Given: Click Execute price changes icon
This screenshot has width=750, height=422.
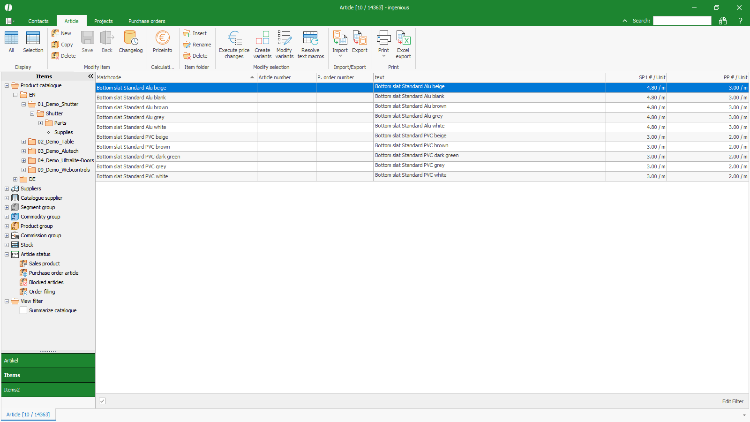Looking at the screenshot, I should 234,38.
